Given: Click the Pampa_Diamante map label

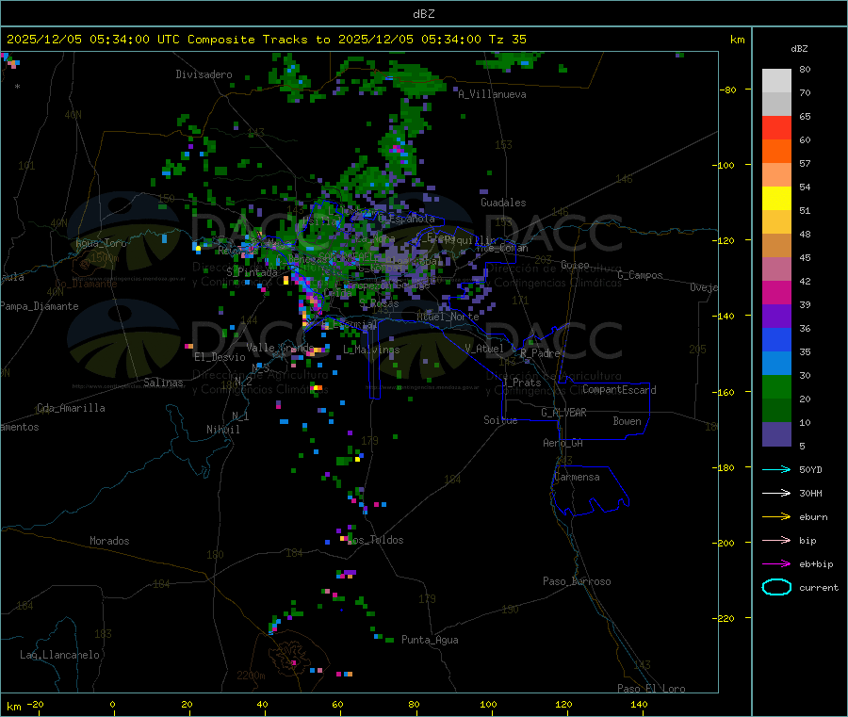Looking at the screenshot, I should 40,306.
